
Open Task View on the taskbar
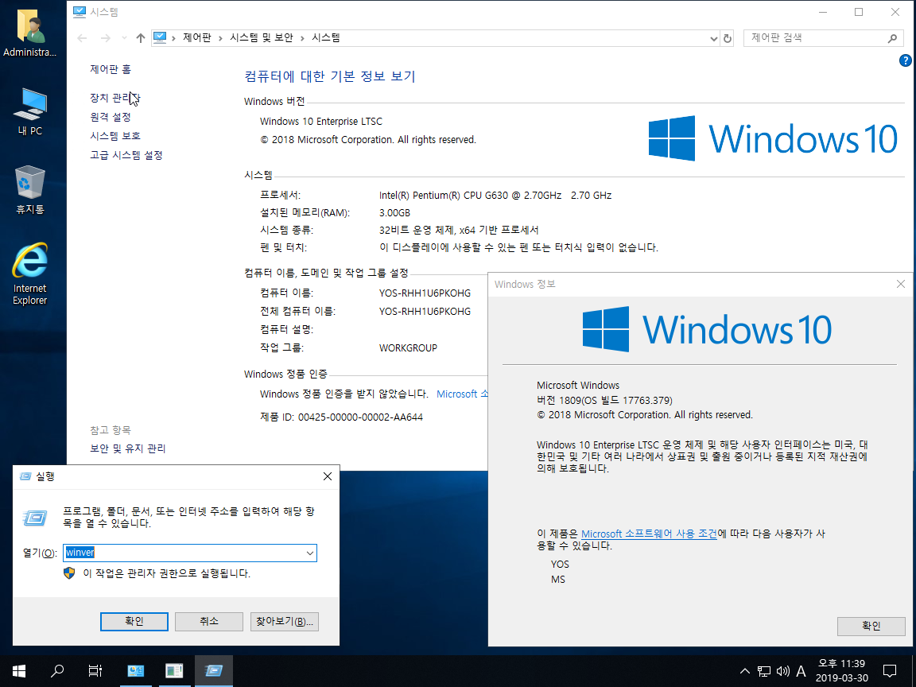(95, 670)
